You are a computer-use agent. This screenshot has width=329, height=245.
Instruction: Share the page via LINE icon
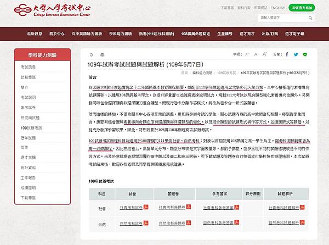click(x=305, y=54)
